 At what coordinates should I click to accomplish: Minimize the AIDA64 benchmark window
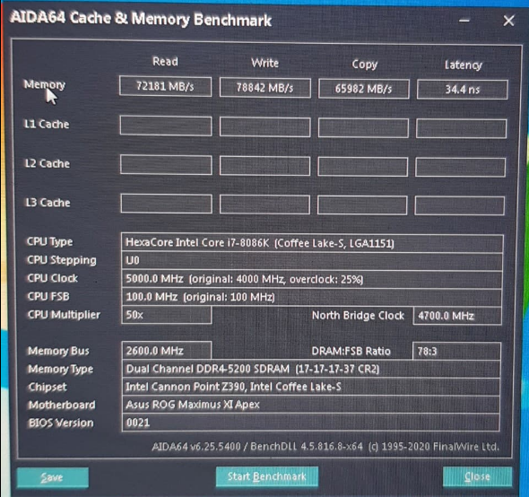tap(464, 21)
